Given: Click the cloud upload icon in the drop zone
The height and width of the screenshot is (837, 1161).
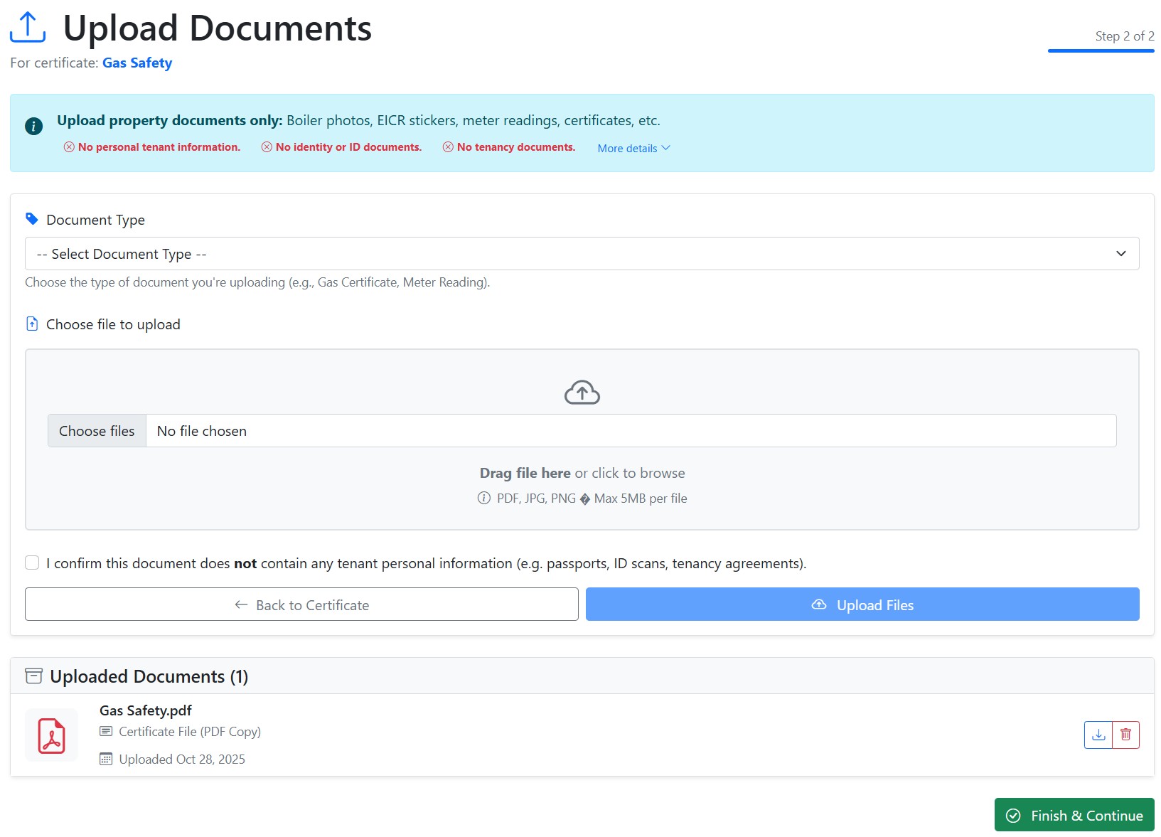Looking at the screenshot, I should pos(582,391).
